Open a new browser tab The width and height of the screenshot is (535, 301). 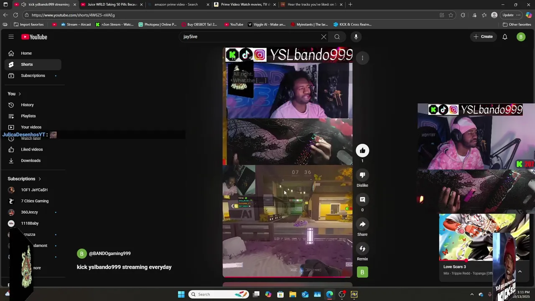click(350, 5)
